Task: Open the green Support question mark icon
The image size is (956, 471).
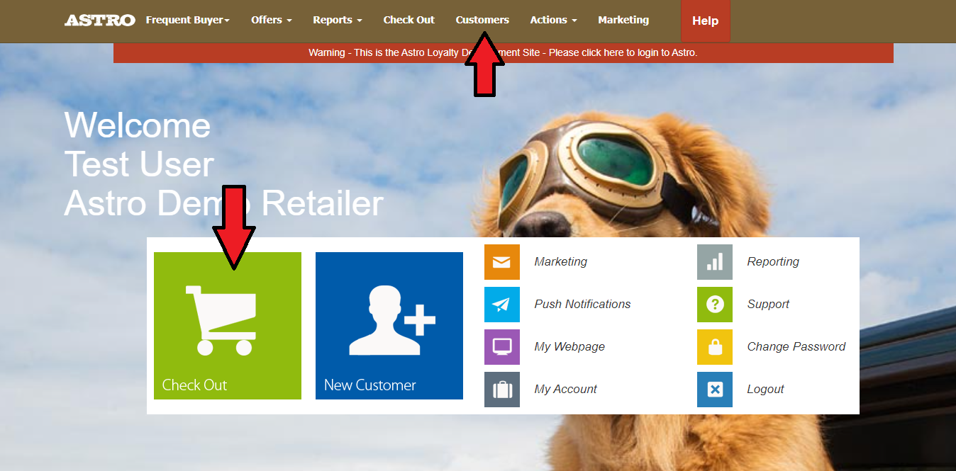Action: (715, 305)
